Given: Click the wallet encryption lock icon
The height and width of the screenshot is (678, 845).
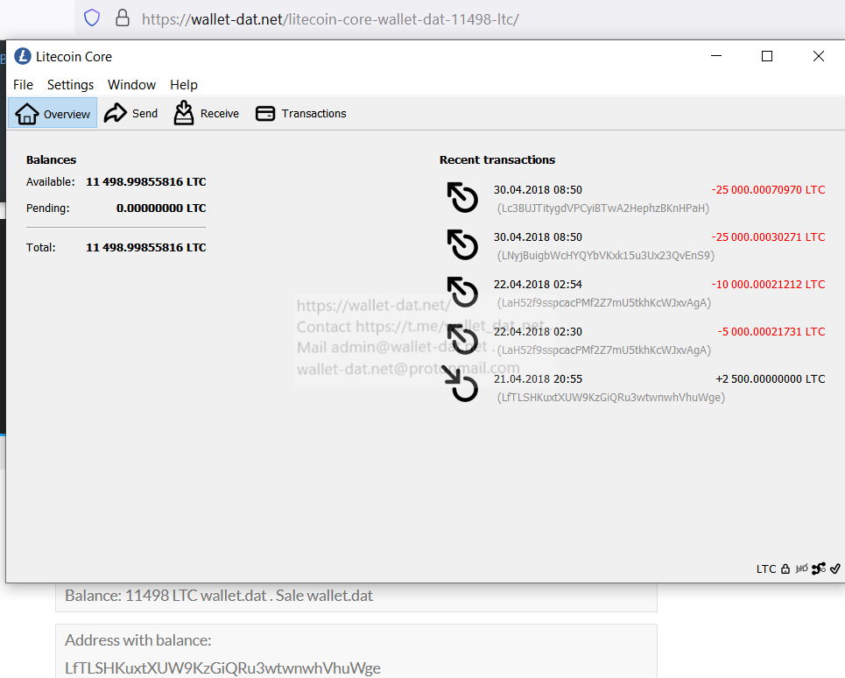Looking at the screenshot, I should 785,569.
